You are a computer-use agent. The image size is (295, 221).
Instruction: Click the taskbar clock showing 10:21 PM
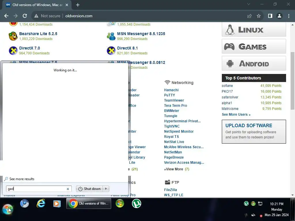(277, 204)
